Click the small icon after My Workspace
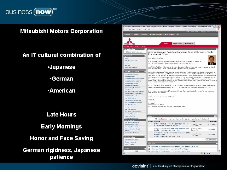This screenshot has width=227, height=170. coord(178,35)
